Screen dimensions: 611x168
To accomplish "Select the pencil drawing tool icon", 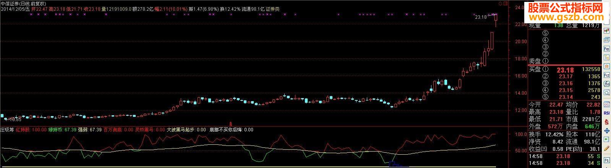I will tap(606, 148).
